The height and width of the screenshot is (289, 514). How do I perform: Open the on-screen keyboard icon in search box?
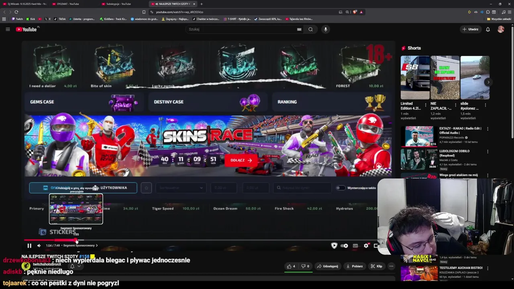click(299, 29)
